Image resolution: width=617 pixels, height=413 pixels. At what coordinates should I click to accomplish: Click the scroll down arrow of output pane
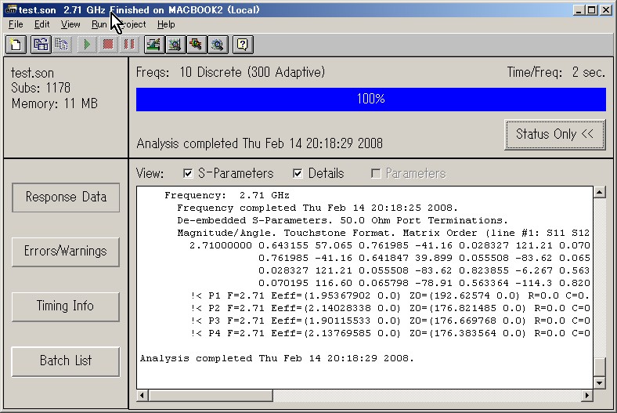(x=599, y=382)
